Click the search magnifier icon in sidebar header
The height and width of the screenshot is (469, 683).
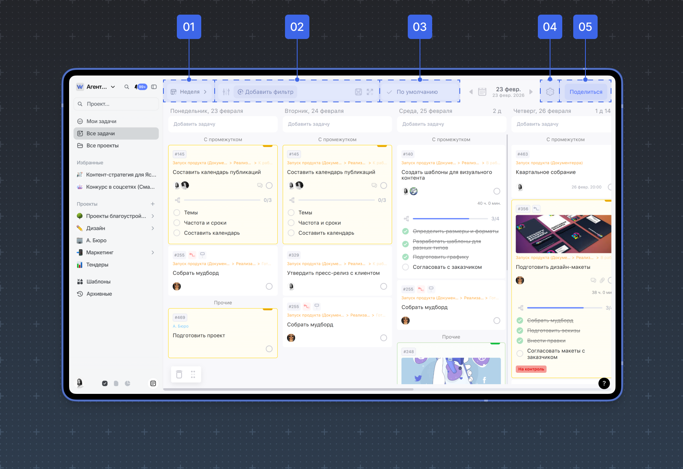click(126, 87)
